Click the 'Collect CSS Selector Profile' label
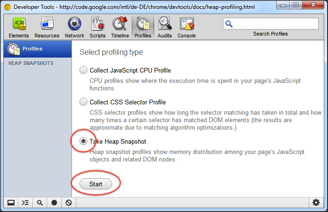 click(x=128, y=102)
